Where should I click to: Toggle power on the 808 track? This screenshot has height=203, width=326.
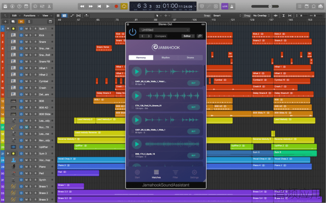point(21,101)
